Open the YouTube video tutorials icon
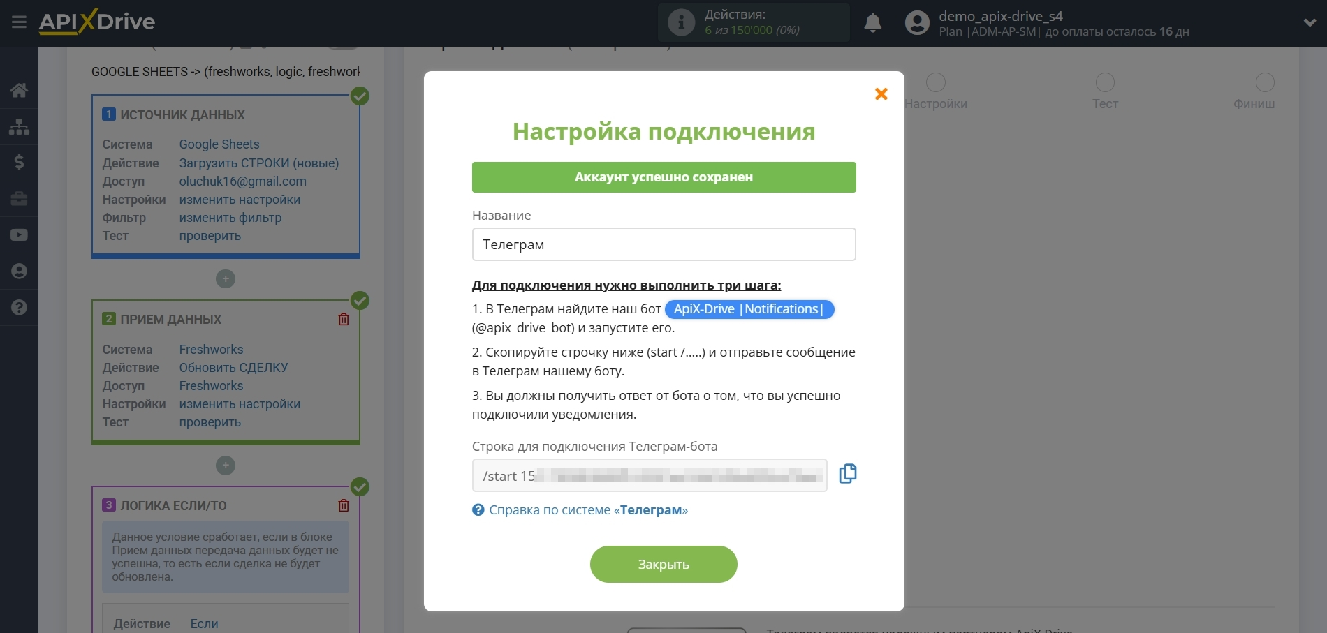The image size is (1327, 633). (x=19, y=235)
